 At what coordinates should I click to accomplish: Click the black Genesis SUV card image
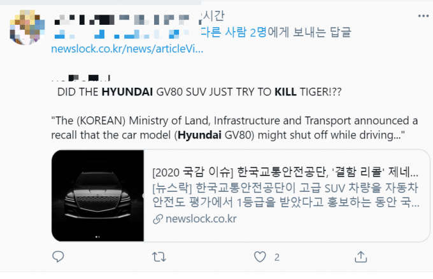pos(98,196)
